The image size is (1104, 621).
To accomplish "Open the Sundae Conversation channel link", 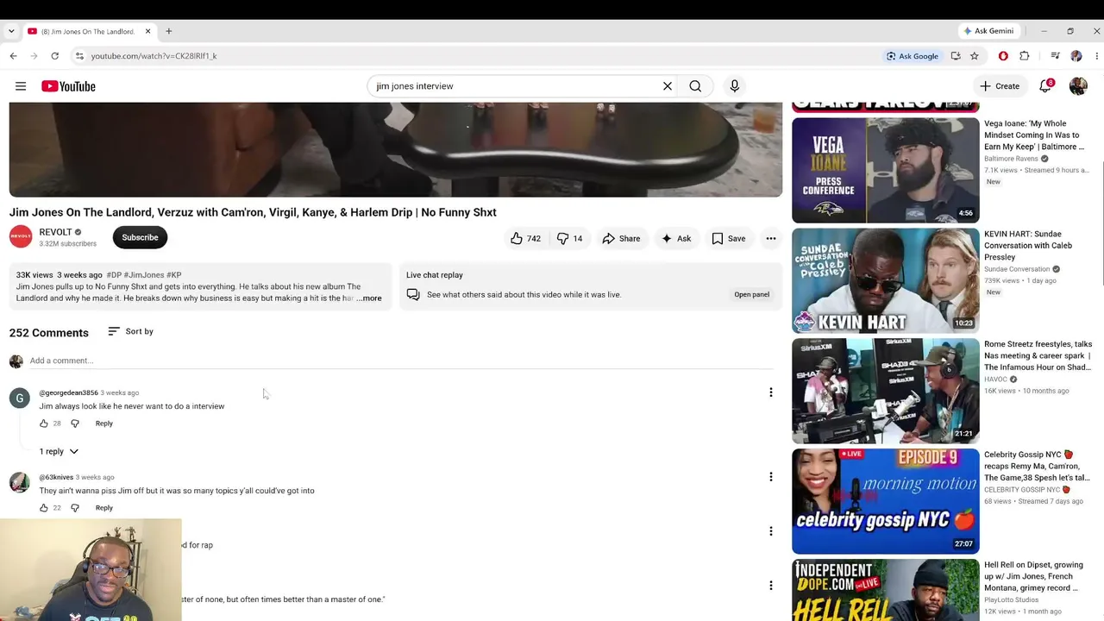I will point(1017,269).
